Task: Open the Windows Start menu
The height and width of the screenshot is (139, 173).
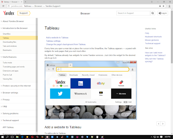Action: pos(2,137)
